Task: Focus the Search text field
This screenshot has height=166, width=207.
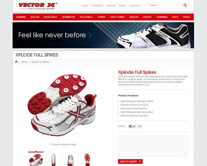Action: click(x=165, y=5)
